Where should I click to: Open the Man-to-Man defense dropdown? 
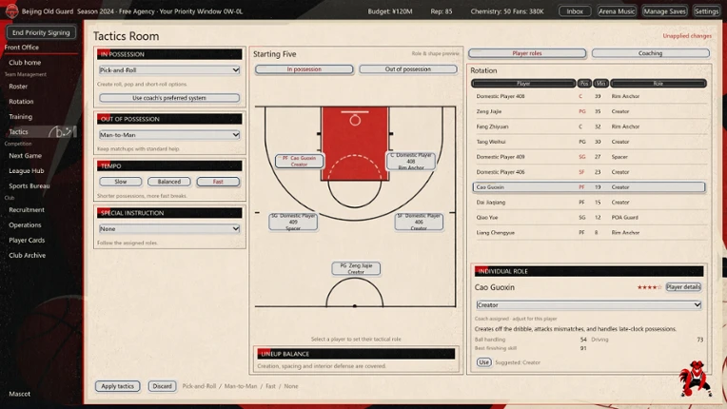tap(169, 135)
